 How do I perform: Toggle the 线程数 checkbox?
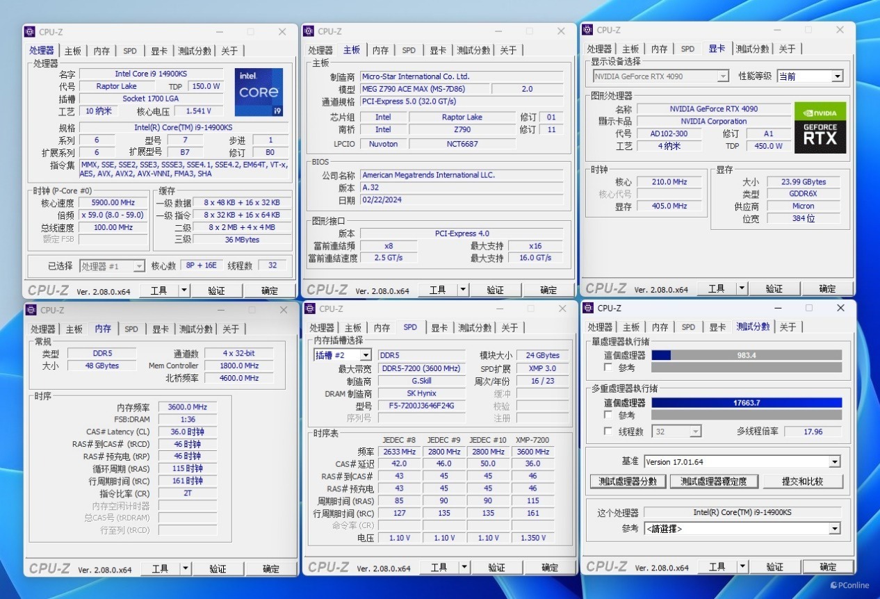coord(609,432)
